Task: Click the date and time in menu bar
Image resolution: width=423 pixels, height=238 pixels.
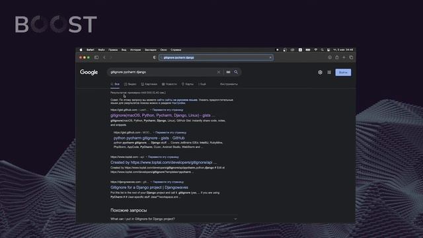Action: pyautogui.click(x=343, y=50)
